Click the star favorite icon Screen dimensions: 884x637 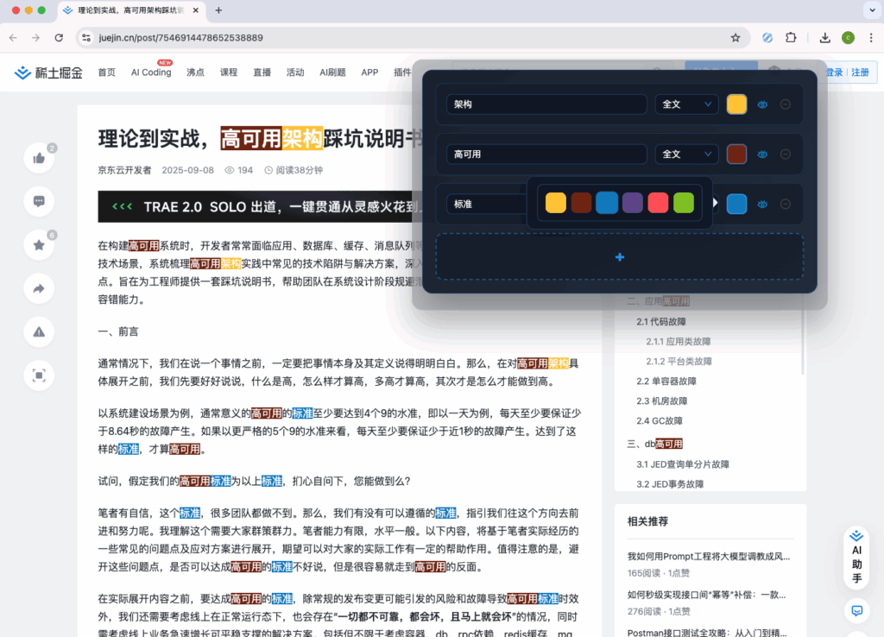coord(39,245)
